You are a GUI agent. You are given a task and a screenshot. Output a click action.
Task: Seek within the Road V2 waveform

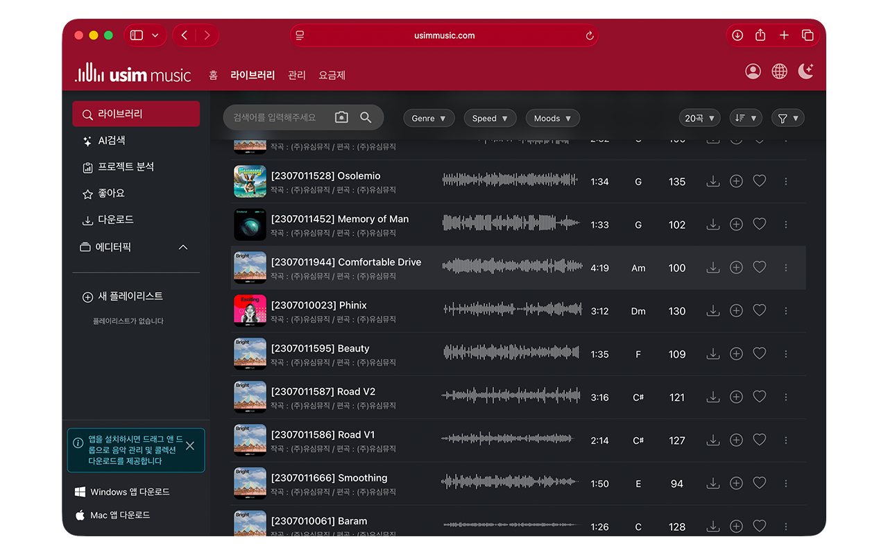(511, 397)
